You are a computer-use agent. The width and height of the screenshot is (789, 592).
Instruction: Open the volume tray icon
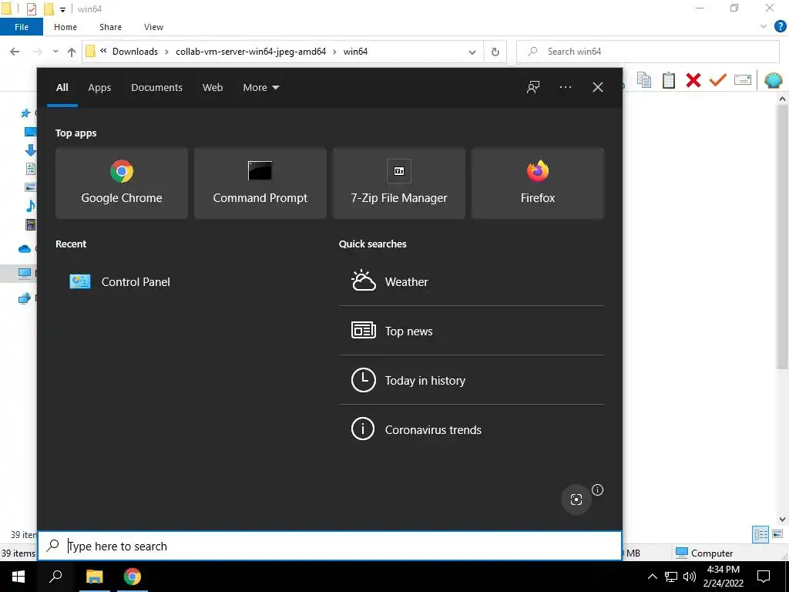click(690, 577)
